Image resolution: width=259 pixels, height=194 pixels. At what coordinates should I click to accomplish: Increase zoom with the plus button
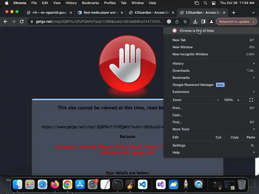pyautogui.click(x=238, y=100)
